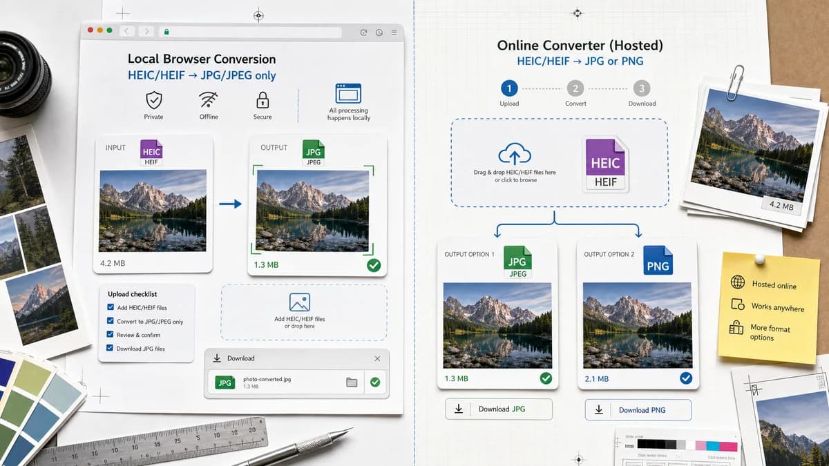The height and width of the screenshot is (466, 829).
Task: Click the share icon in browser toolbar
Action: [x=364, y=32]
